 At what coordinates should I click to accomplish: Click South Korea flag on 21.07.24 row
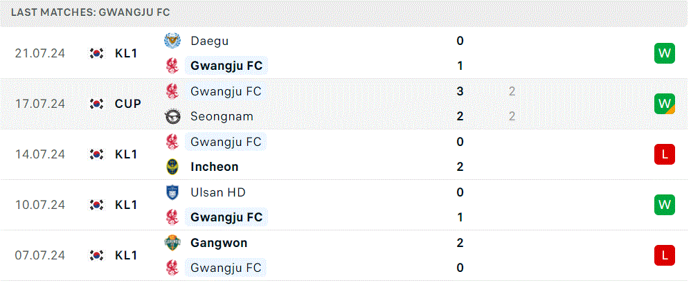[96, 53]
